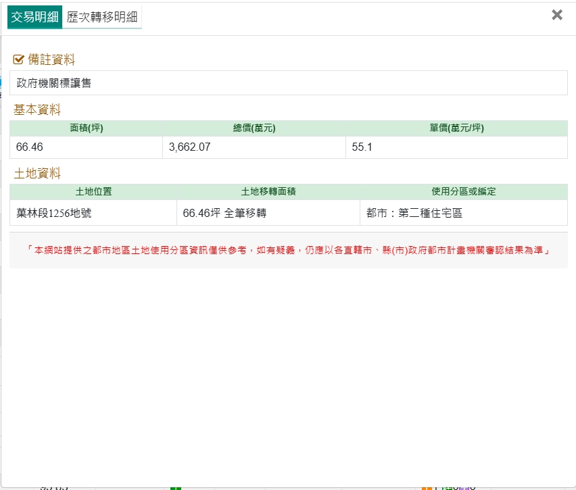Click the 使用分區或編定 column header
Viewport: 576px width, 490px height.
pyautogui.click(x=463, y=192)
